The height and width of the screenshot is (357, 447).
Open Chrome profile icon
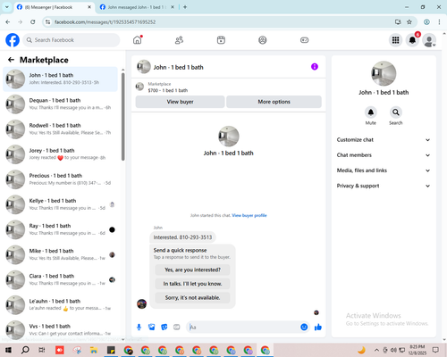[x=426, y=21]
